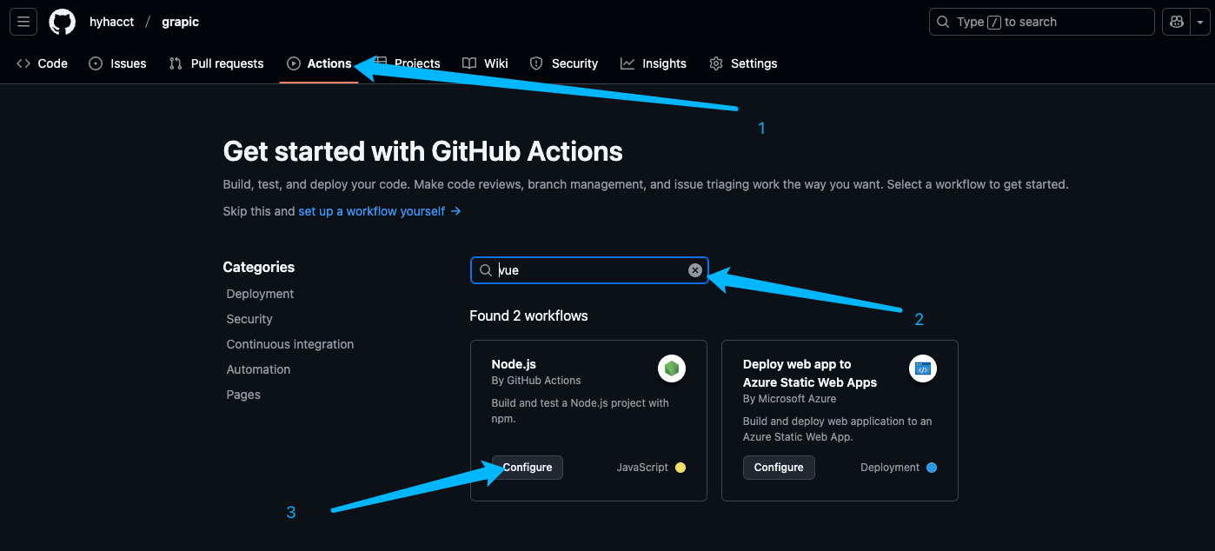Open the hamburger navigation menu

(23, 22)
